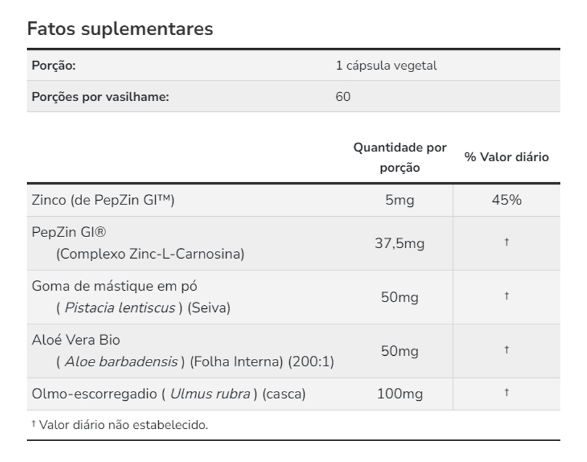Image resolution: width=587 pixels, height=462 pixels.
Task: Click the "Zinco (de PepZin GI™)" ingredient name
Action: point(103,200)
